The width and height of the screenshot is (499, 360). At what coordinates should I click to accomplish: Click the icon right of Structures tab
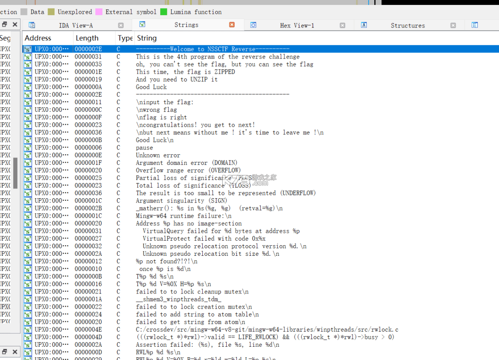[x=475, y=25]
